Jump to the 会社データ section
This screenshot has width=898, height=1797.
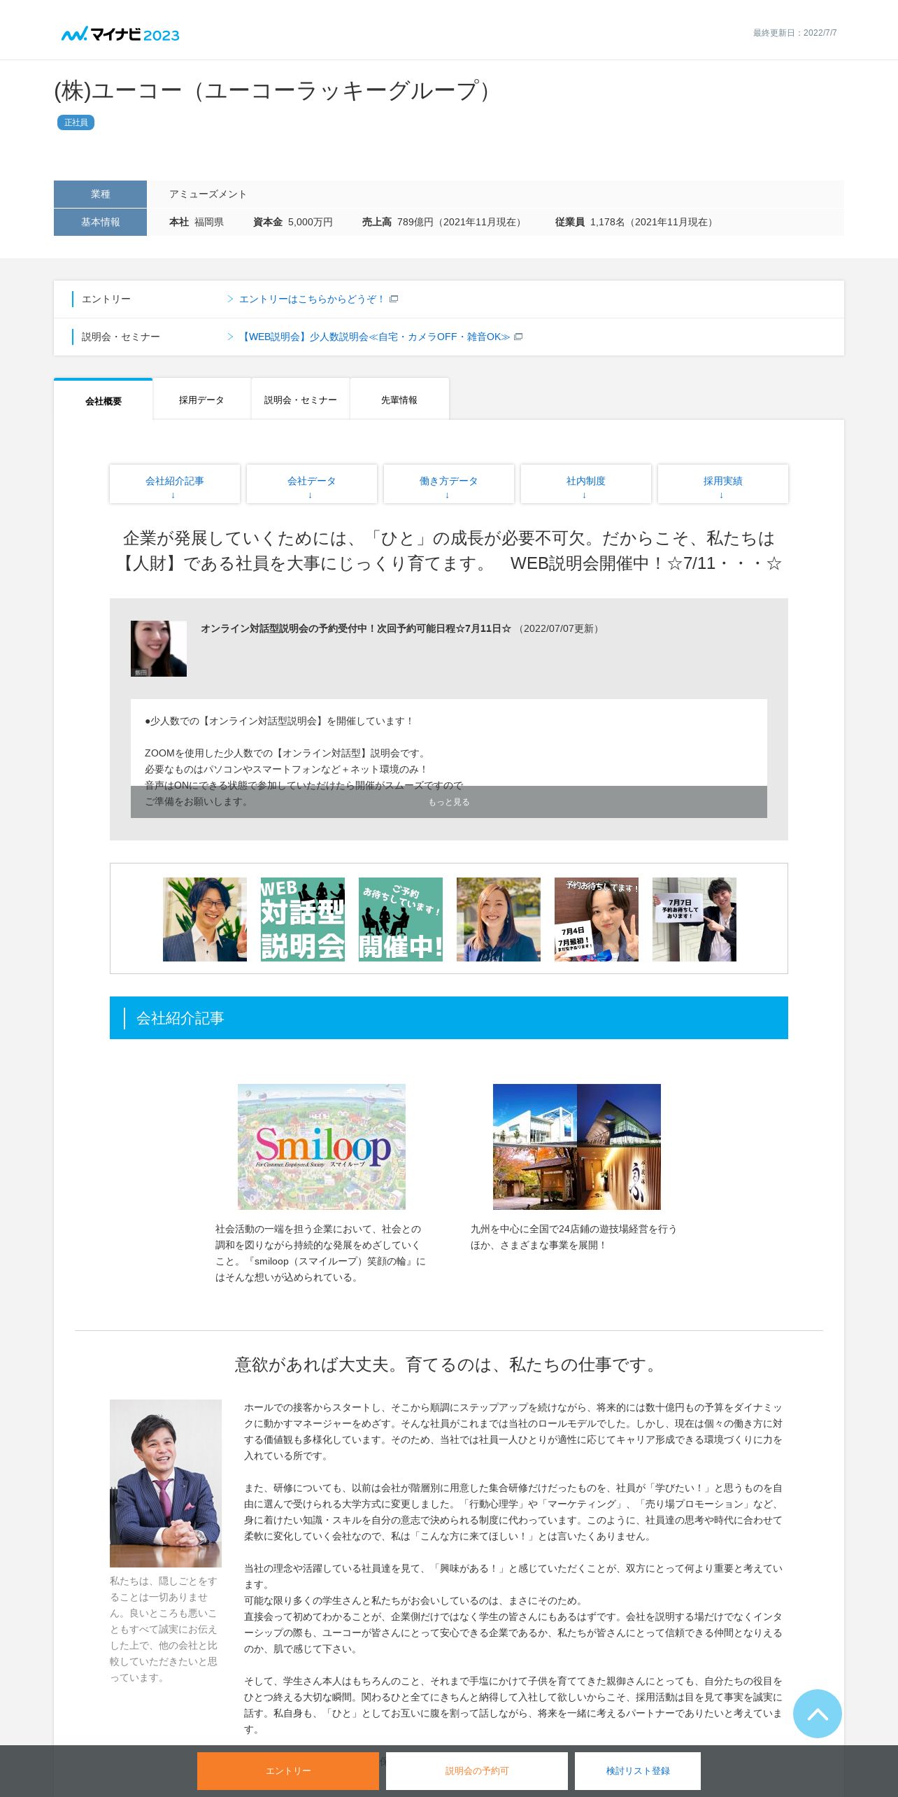click(312, 484)
